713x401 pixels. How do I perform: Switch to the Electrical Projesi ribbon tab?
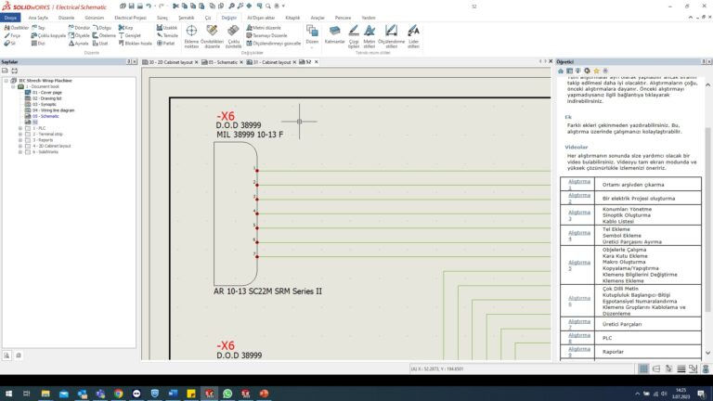(129, 18)
